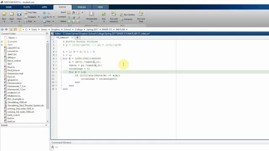The image size is (269, 151).
Task: Run the script with the green Run icon
Action: [x=104, y=13]
